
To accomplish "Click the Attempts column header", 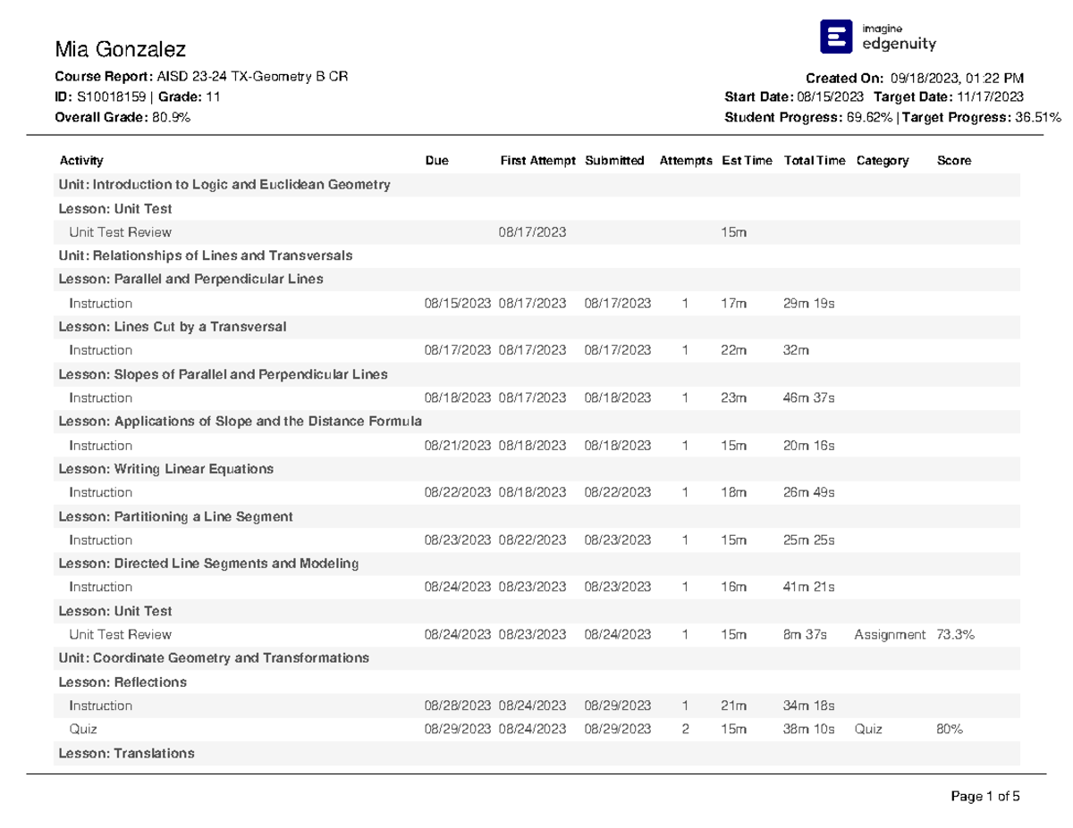I will tap(686, 161).
